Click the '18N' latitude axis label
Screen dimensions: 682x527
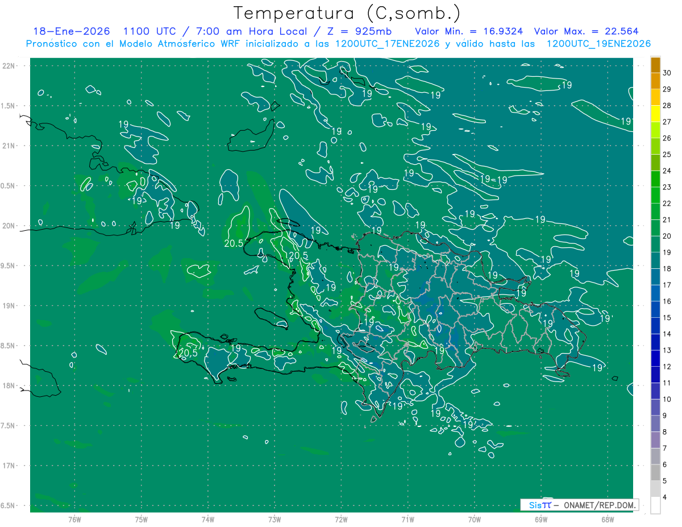click(9, 385)
